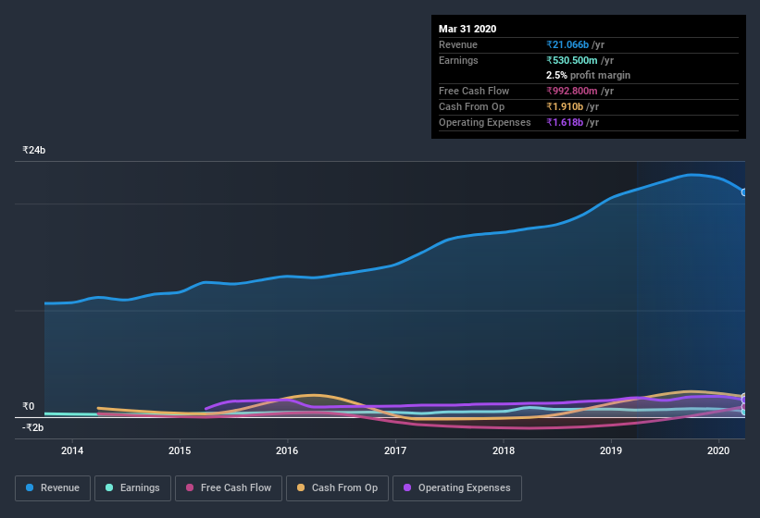
Task: Click the Earnings label in the tooltip
Action: (x=458, y=60)
